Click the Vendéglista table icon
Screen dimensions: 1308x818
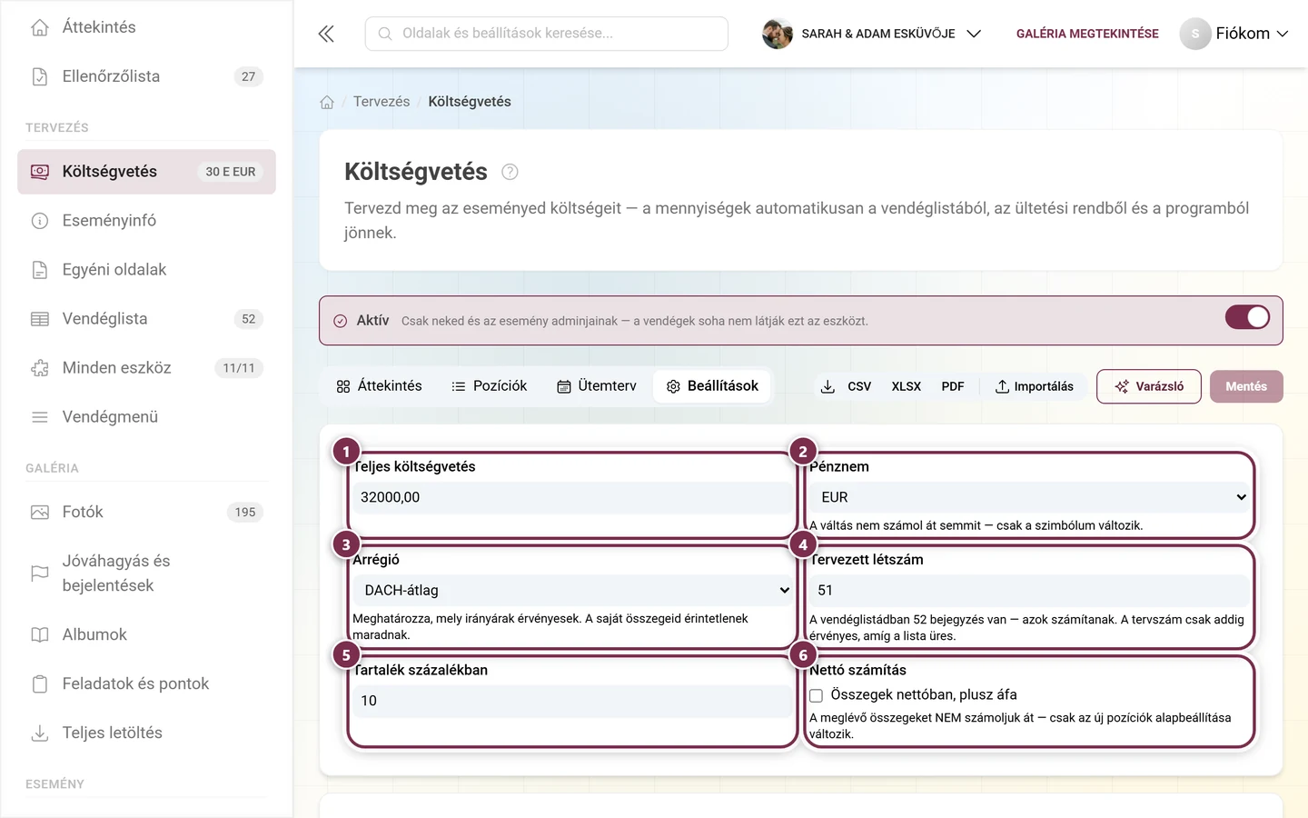click(x=40, y=319)
